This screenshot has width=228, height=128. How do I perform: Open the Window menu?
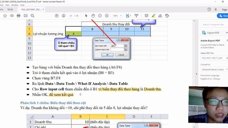pyautogui.click(x=15, y=5)
